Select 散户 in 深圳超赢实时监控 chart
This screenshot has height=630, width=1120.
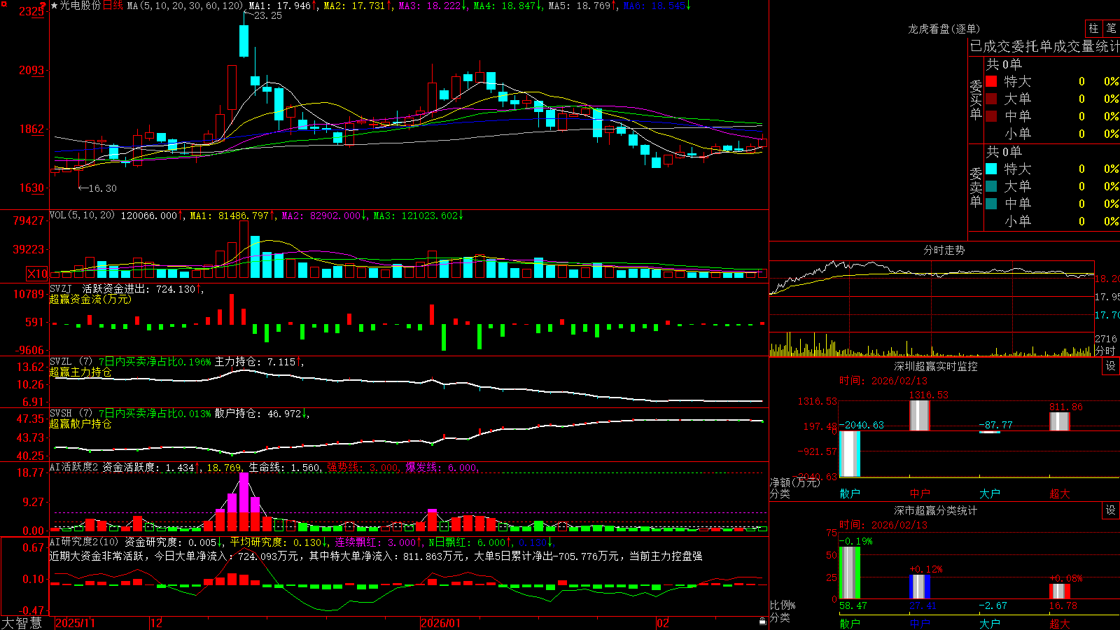[850, 493]
